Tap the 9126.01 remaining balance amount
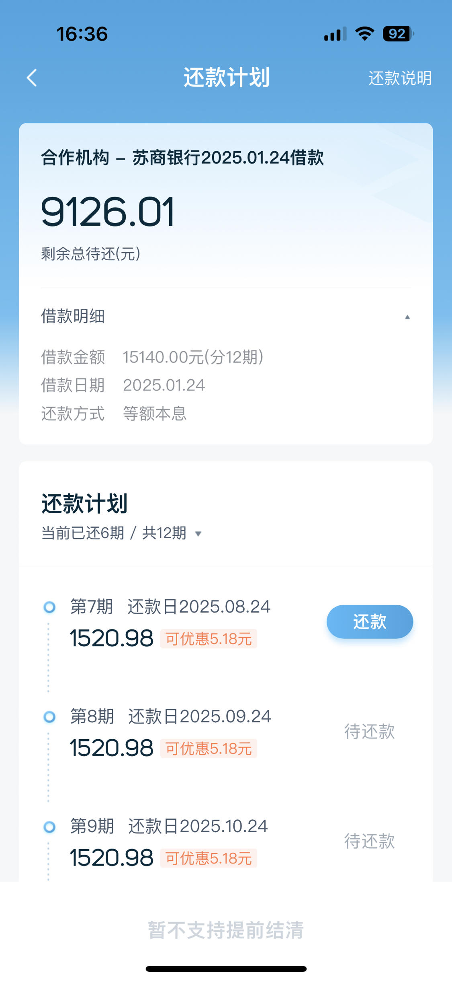Image resolution: width=452 pixels, height=981 pixels. [x=108, y=212]
